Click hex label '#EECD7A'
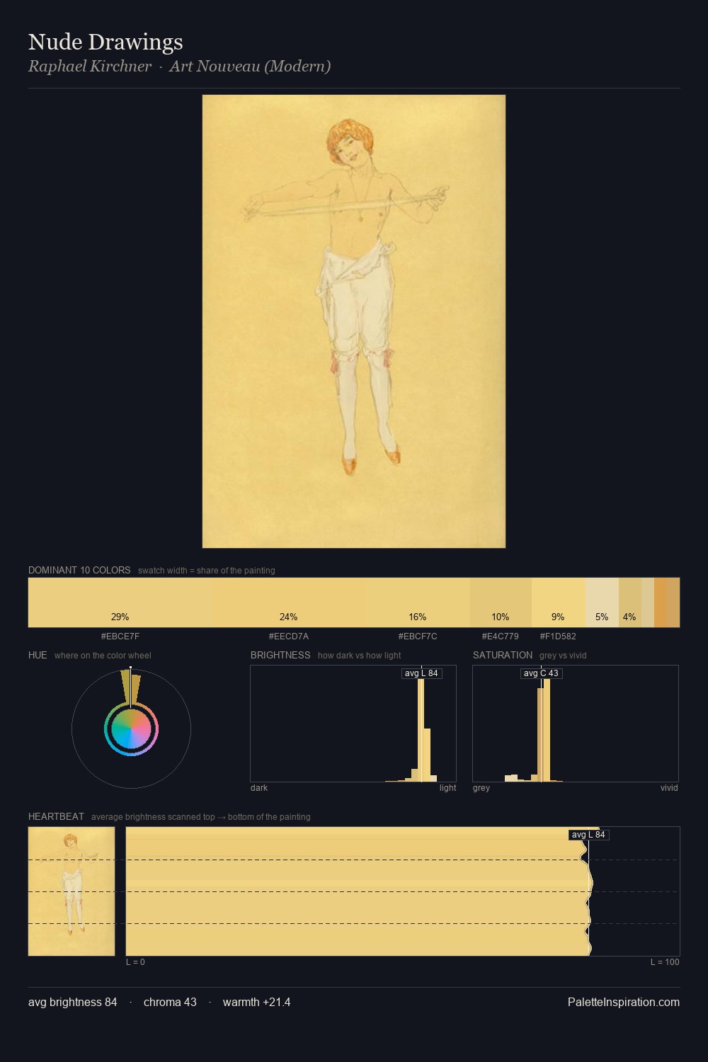Image resolution: width=708 pixels, height=1062 pixels. 288,636
